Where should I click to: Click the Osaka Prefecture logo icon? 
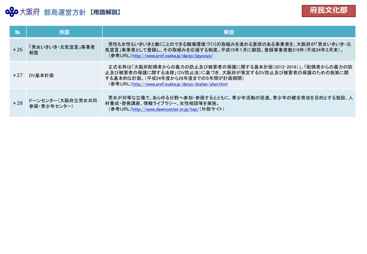click(12, 12)
